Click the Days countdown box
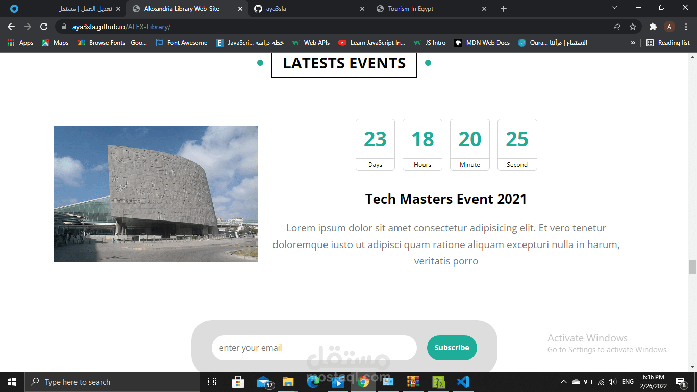The height and width of the screenshot is (392, 697). pos(375,145)
